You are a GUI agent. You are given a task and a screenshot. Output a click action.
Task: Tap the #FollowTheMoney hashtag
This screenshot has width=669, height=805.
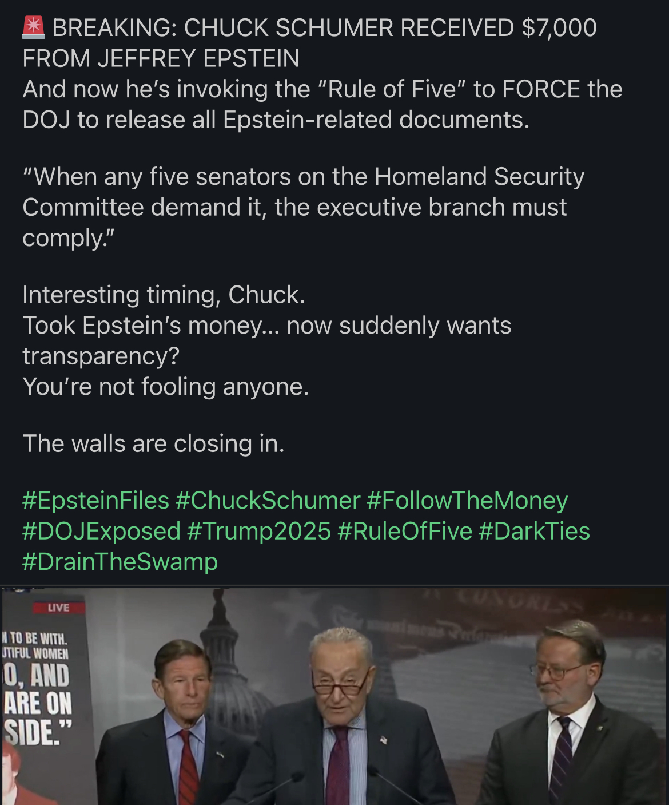click(467, 501)
